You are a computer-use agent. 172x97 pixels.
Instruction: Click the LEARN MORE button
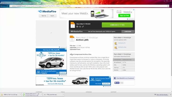(128, 32)
